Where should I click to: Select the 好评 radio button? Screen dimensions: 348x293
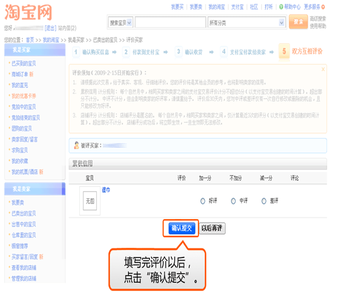[x=203, y=201]
